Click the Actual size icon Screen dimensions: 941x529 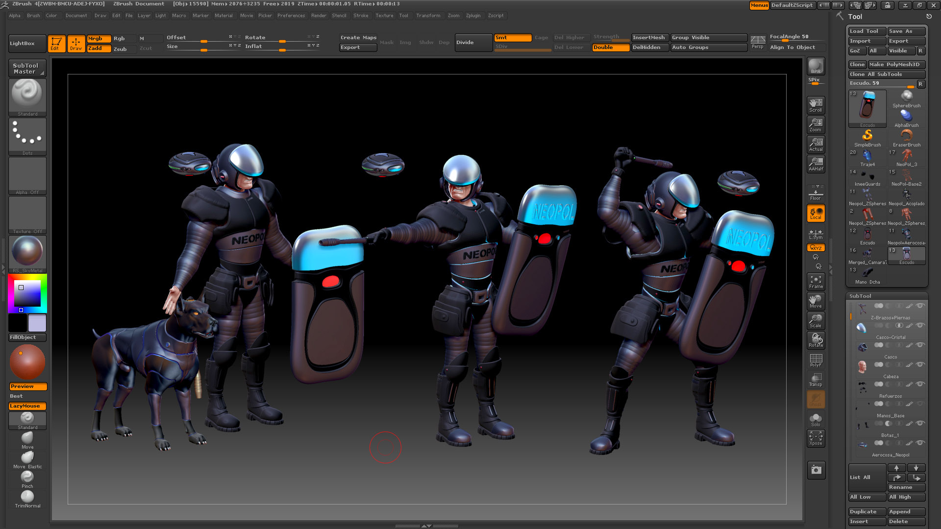(816, 144)
